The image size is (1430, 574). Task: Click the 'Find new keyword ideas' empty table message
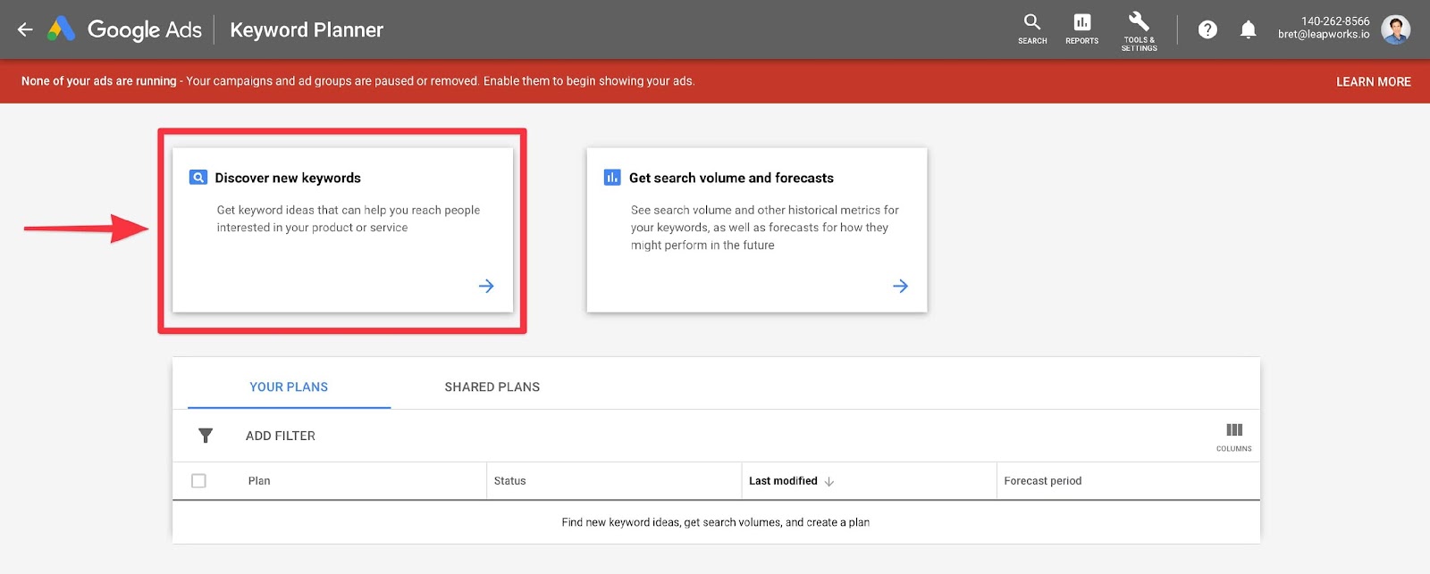[716, 522]
